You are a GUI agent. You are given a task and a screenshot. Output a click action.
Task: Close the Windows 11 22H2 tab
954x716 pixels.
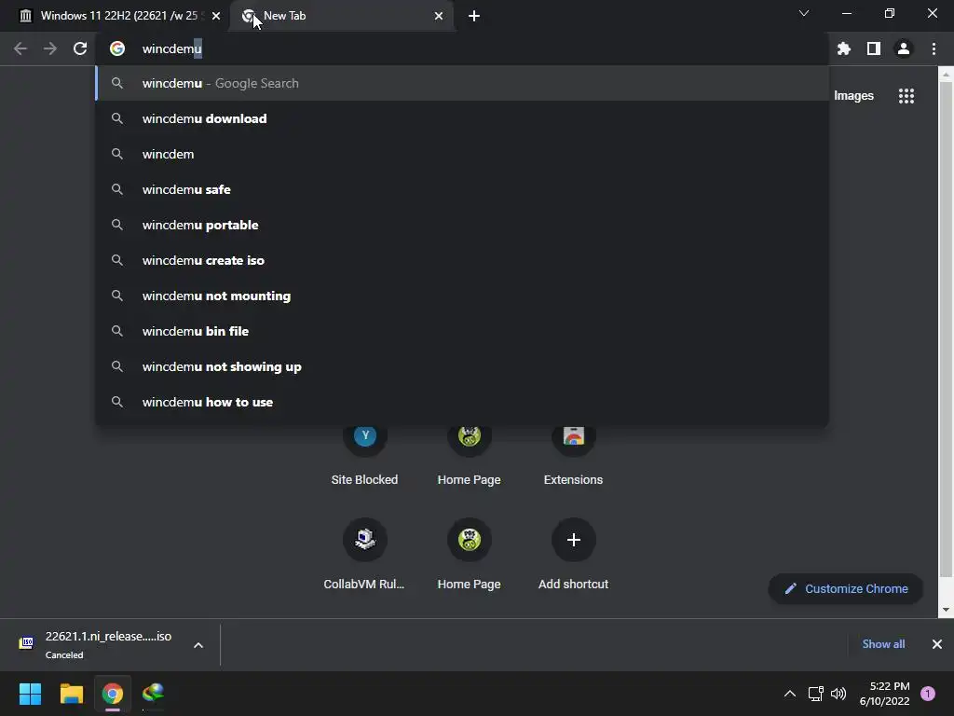pyautogui.click(x=216, y=16)
